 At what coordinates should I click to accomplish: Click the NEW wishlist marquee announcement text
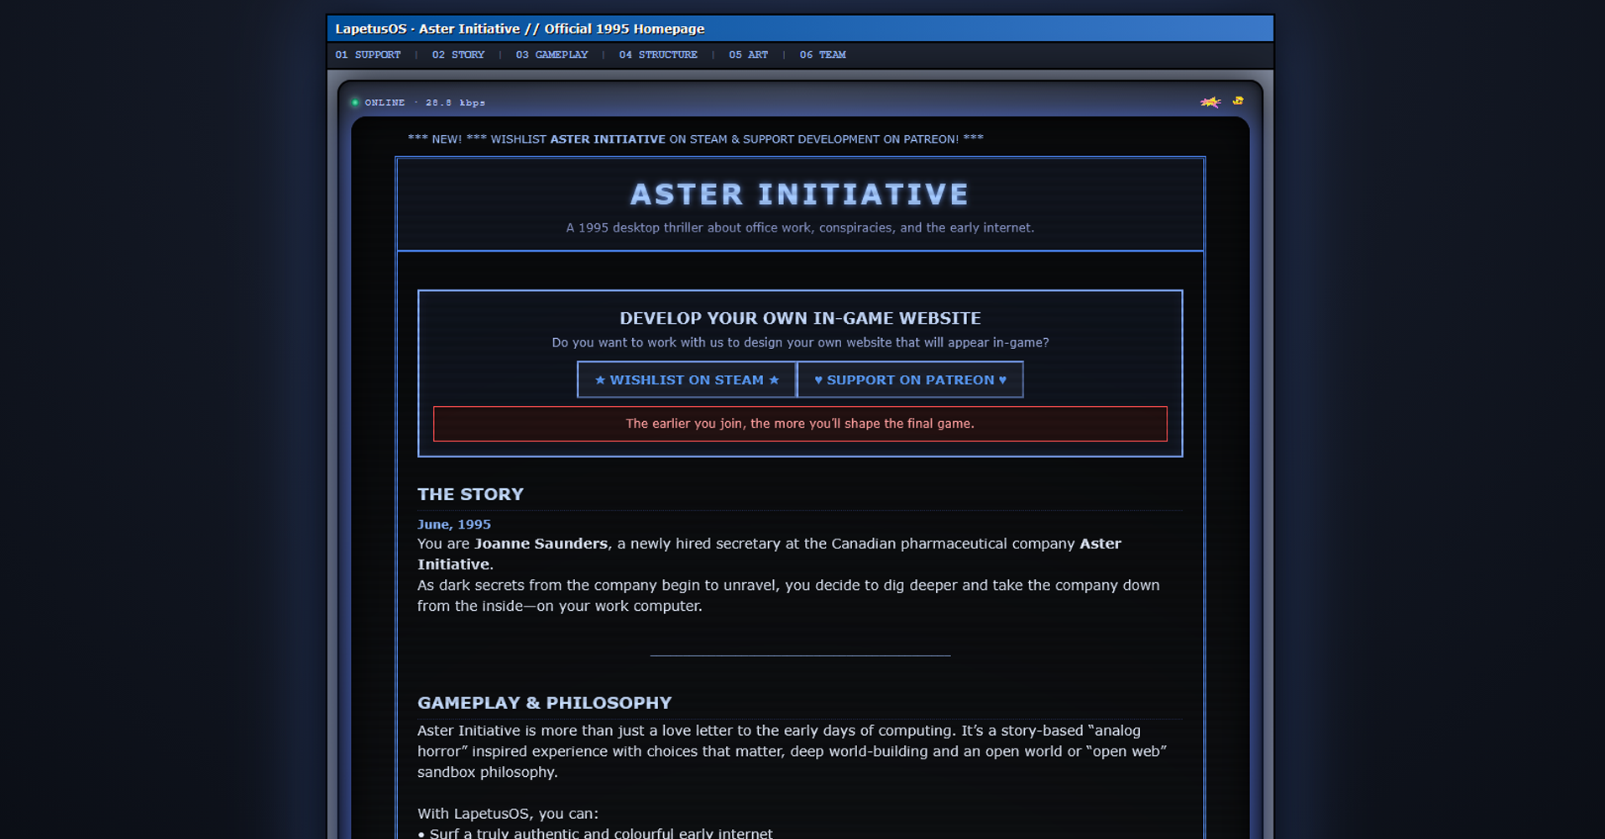pyautogui.click(x=695, y=139)
